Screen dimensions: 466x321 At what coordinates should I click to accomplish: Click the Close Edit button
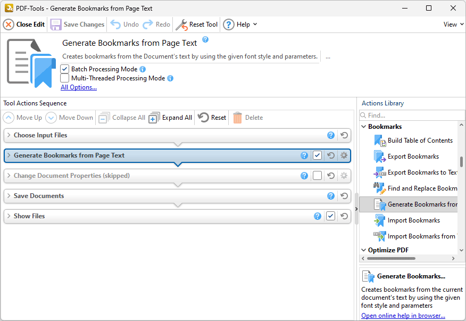pyautogui.click(x=24, y=24)
